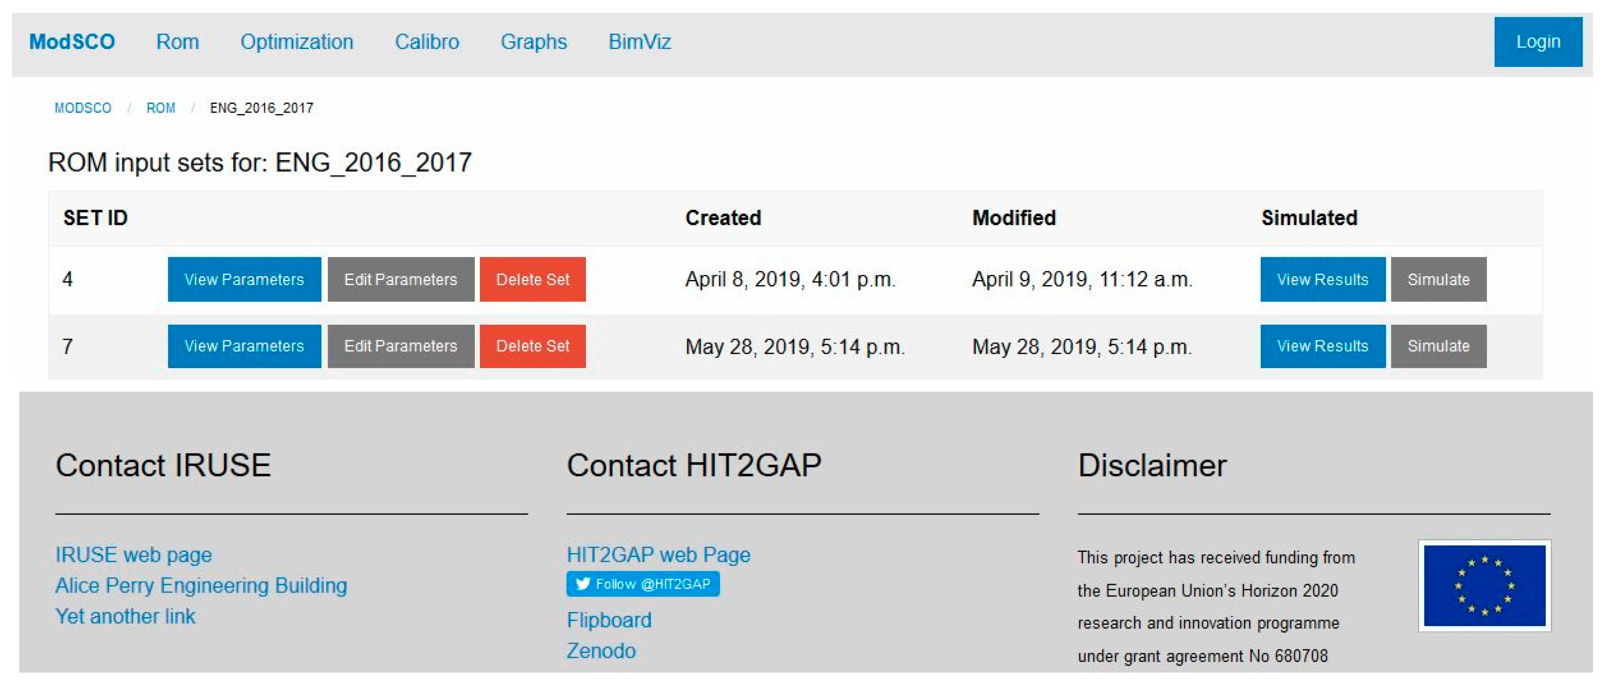Open the Rom menu item
1608x685 pixels.
point(177,42)
